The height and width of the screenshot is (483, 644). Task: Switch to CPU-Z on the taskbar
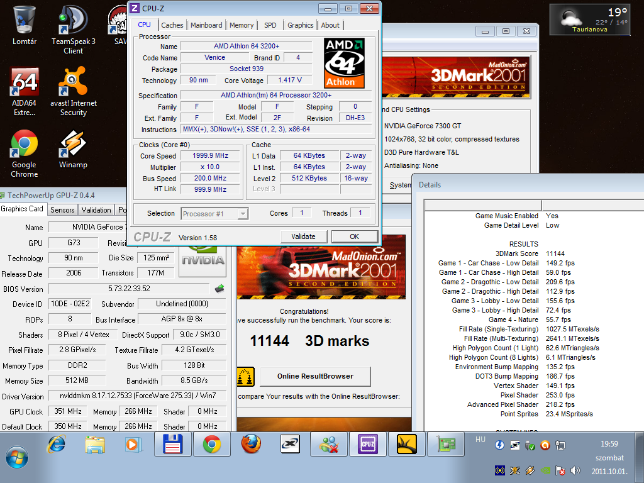click(367, 445)
